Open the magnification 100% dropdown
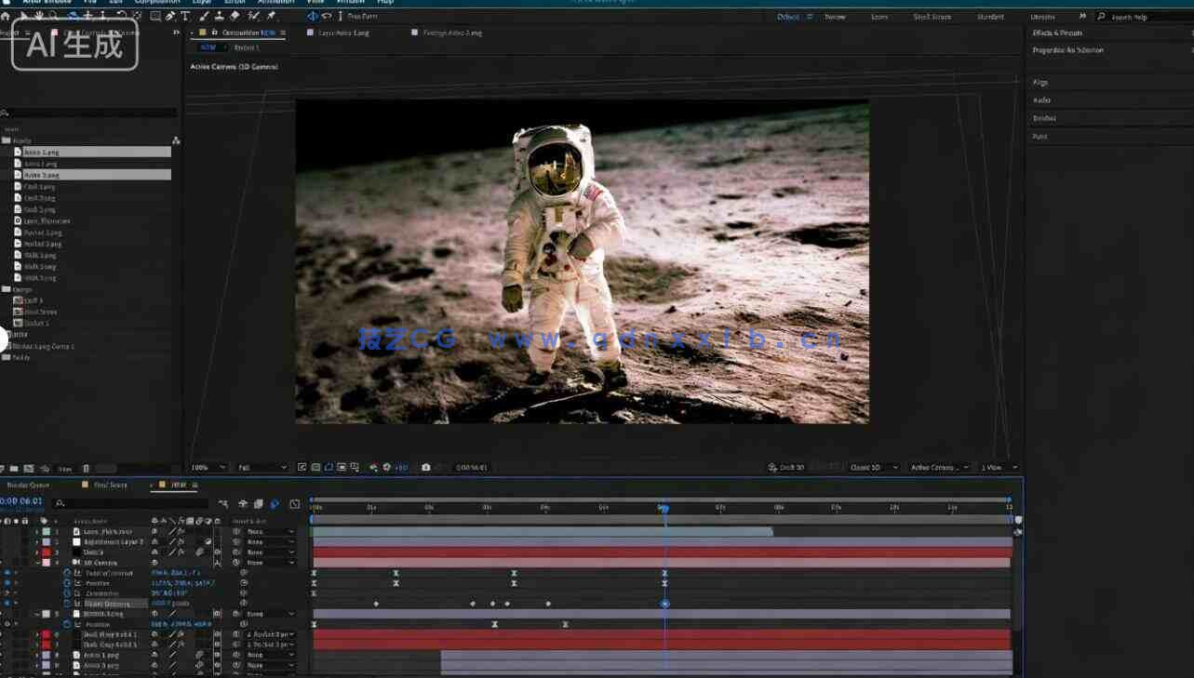The image size is (1194, 678). tap(208, 467)
